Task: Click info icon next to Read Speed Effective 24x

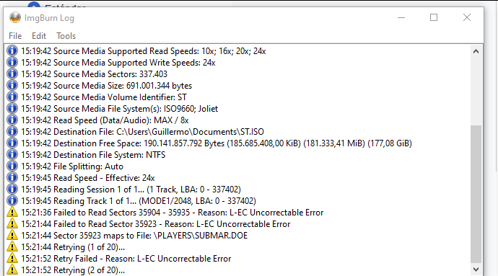Action: pos(12,178)
